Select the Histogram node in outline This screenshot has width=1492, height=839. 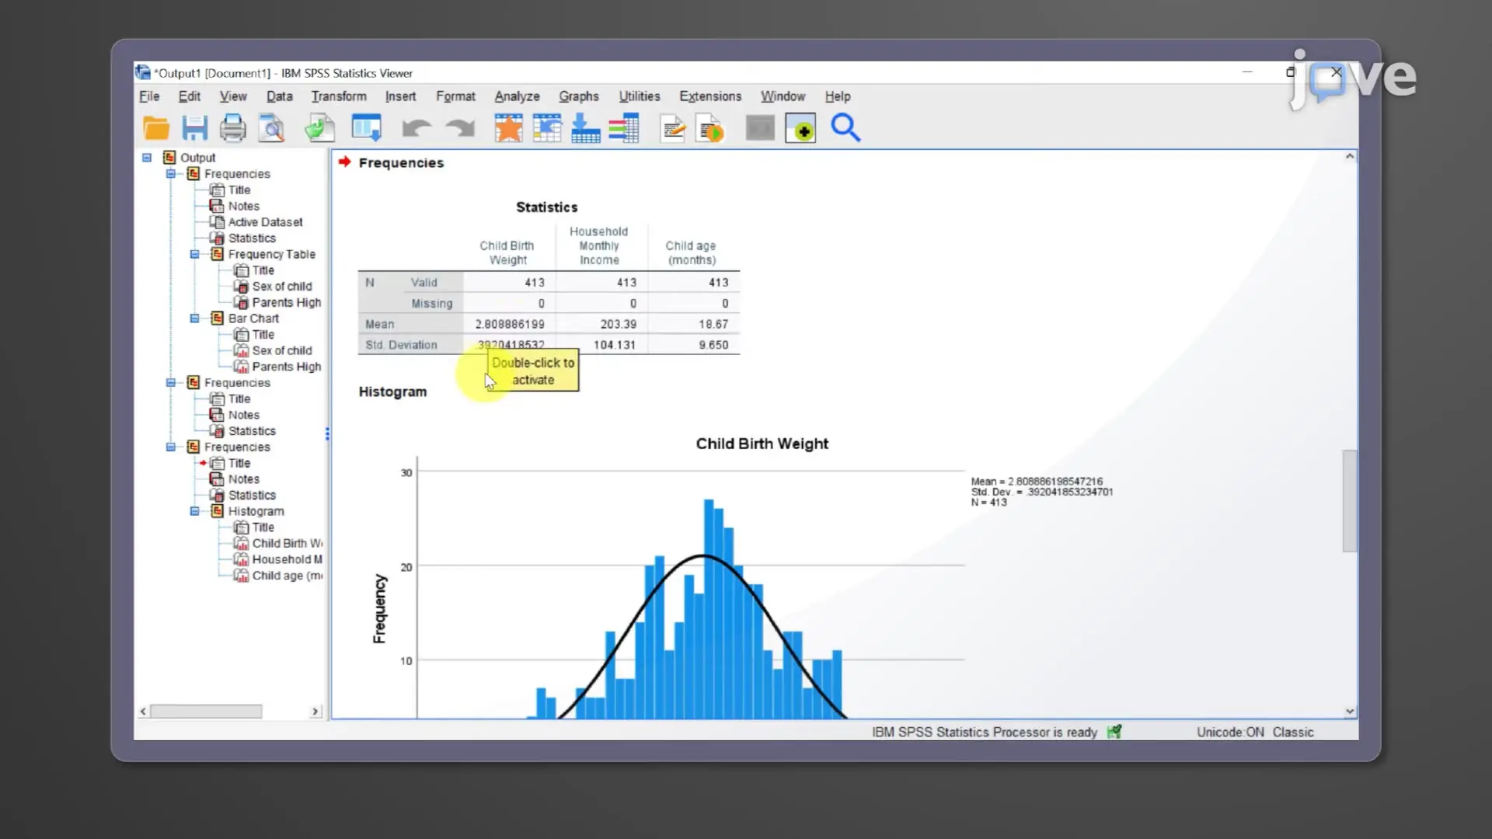coord(256,511)
